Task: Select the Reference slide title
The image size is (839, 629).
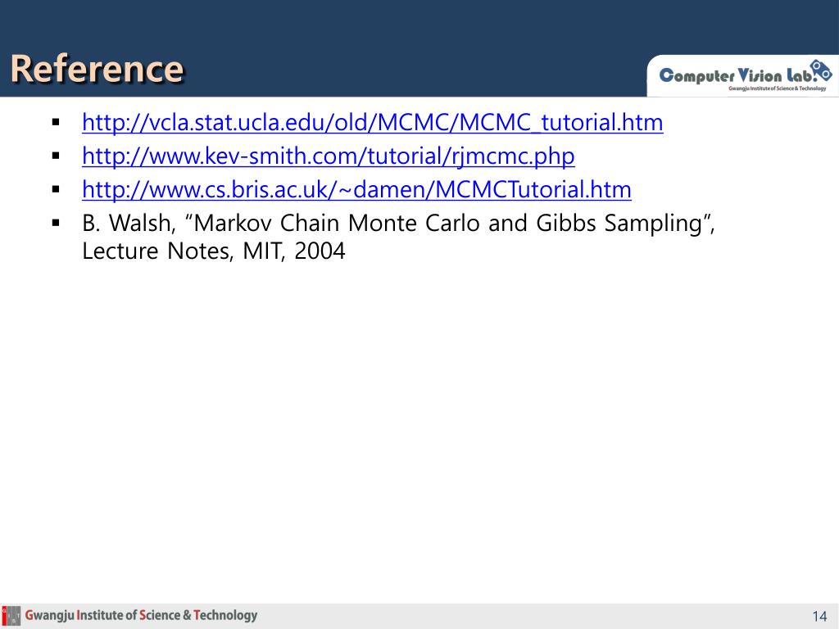Action: pyautogui.click(x=98, y=69)
